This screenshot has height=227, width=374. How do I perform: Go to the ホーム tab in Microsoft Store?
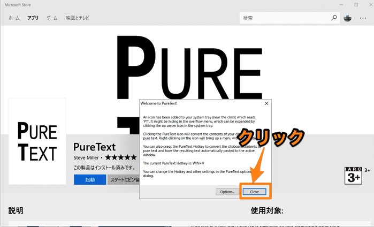click(x=14, y=18)
